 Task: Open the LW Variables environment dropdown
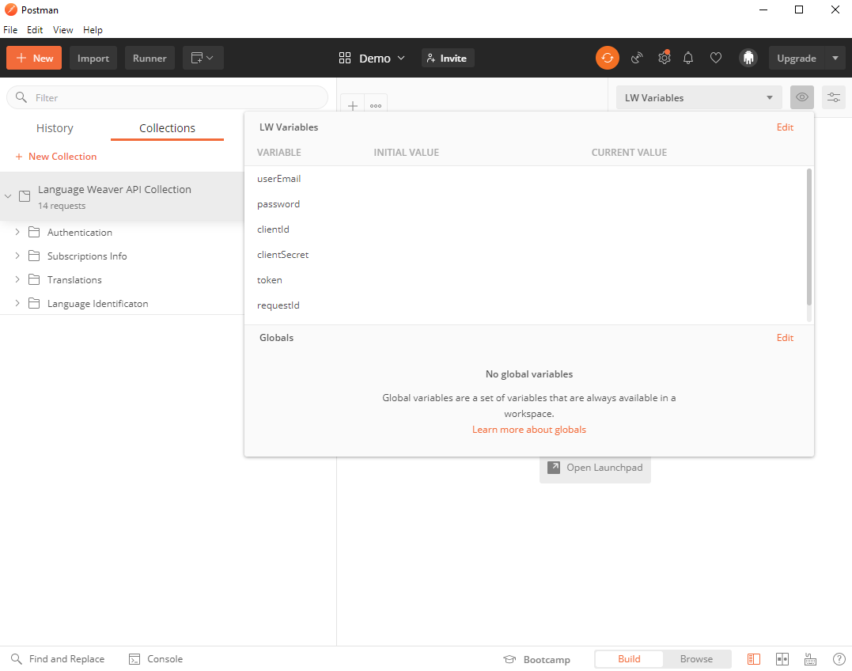pos(699,98)
